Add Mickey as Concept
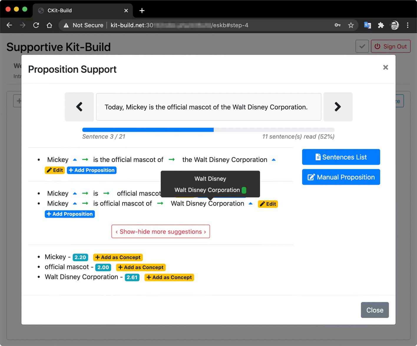417x346 pixels. 118,257
